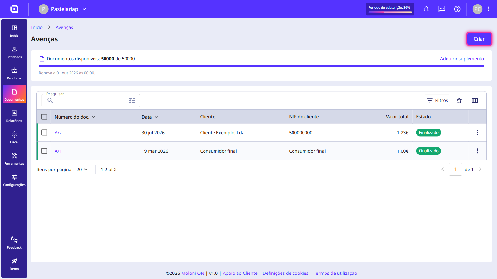Open Início in the sidebar
The image size is (497, 279).
14,31
